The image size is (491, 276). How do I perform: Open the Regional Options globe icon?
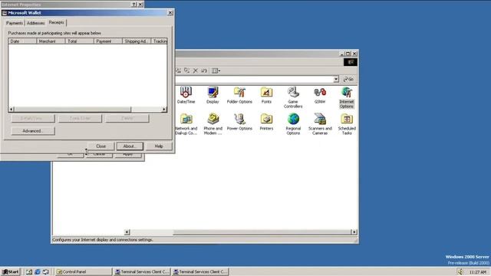293,124
